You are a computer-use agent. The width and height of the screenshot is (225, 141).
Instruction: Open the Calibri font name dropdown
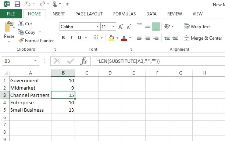(97, 27)
